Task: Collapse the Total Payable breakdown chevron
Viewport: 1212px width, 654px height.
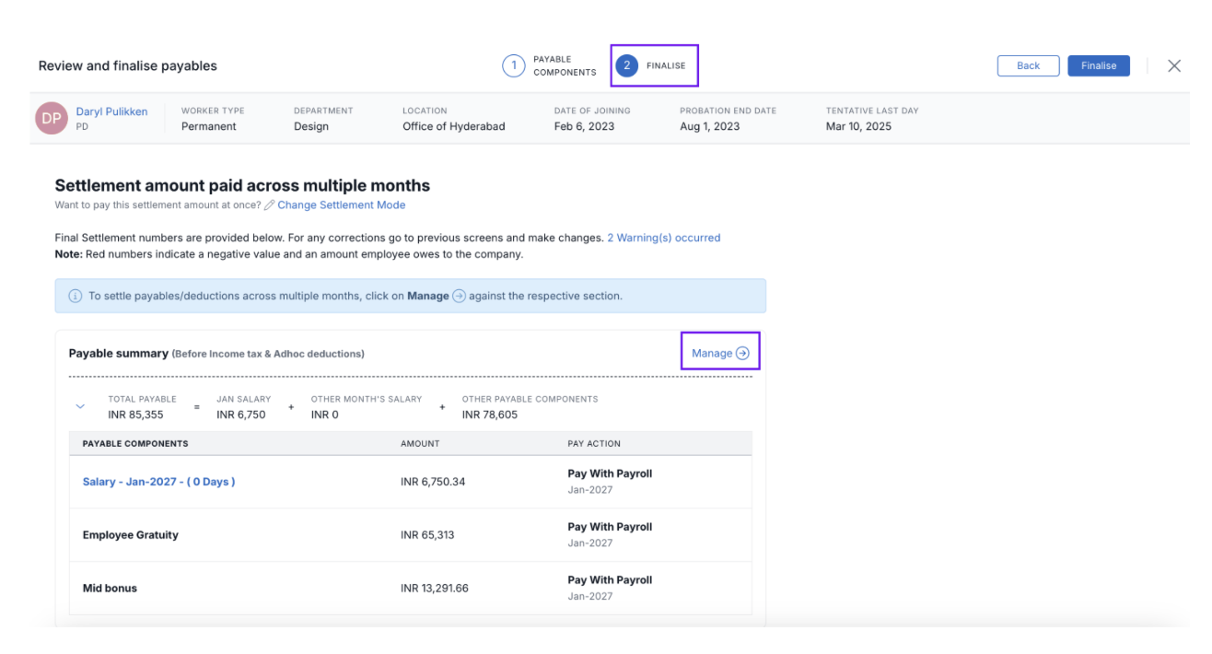Action: point(80,406)
